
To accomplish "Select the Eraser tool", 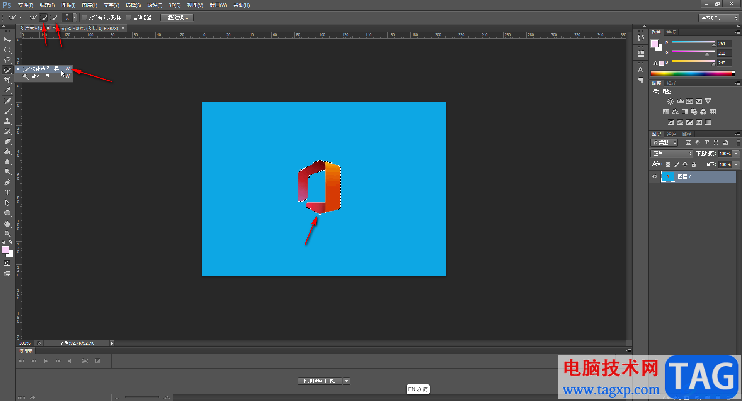I will pyautogui.click(x=7, y=142).
